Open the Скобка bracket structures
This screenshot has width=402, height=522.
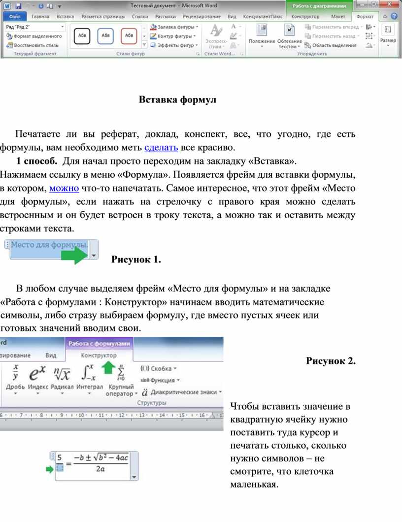(158, 368)
